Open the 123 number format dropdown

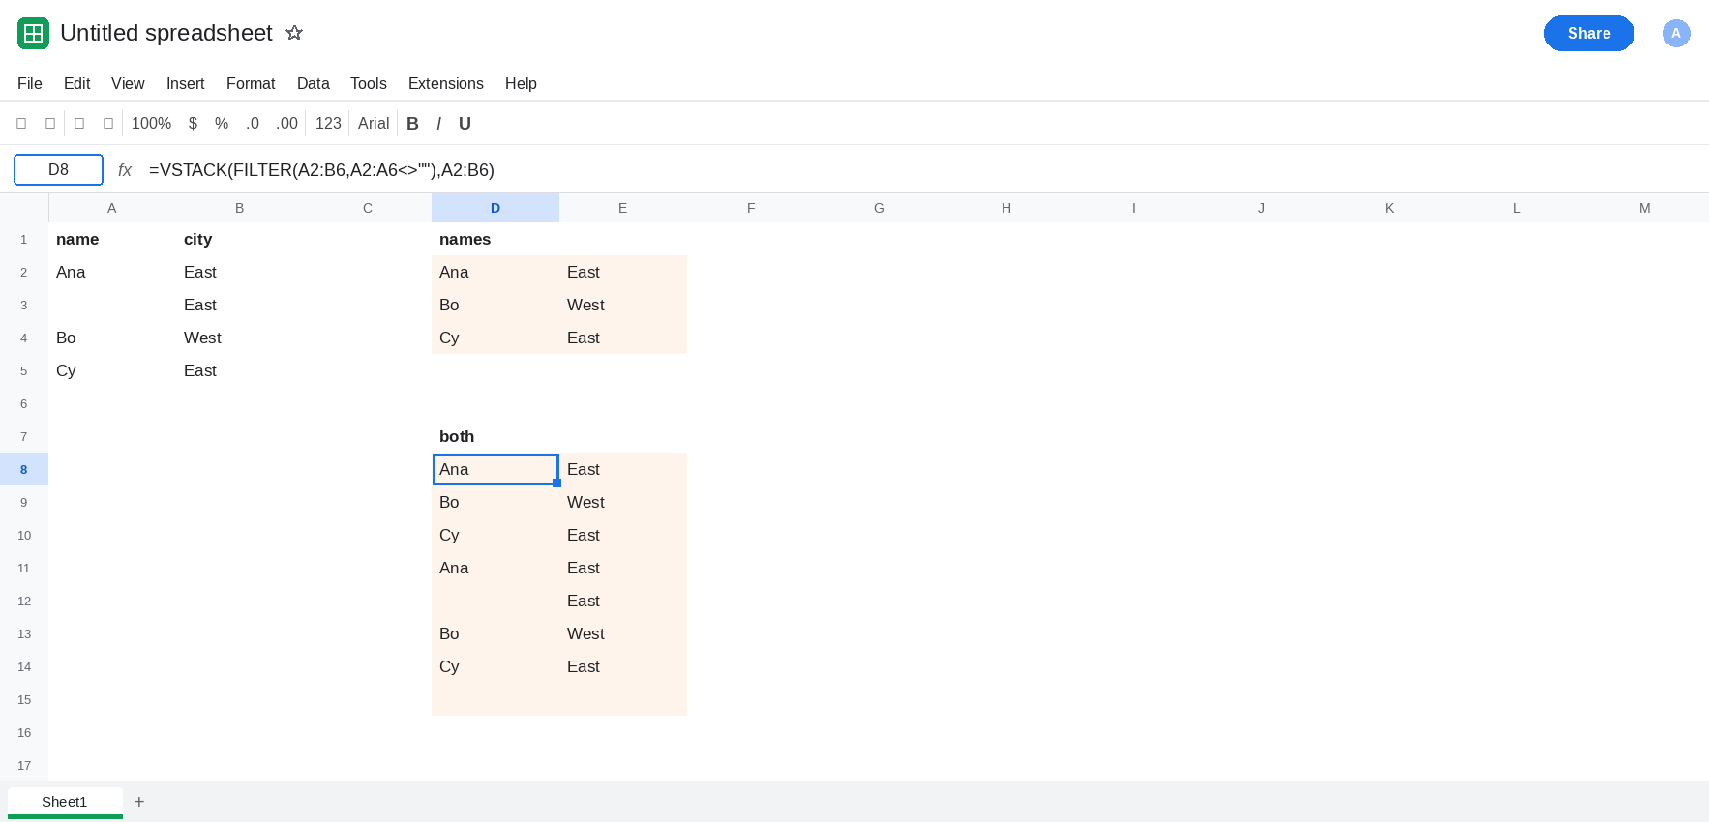(328, 124)
